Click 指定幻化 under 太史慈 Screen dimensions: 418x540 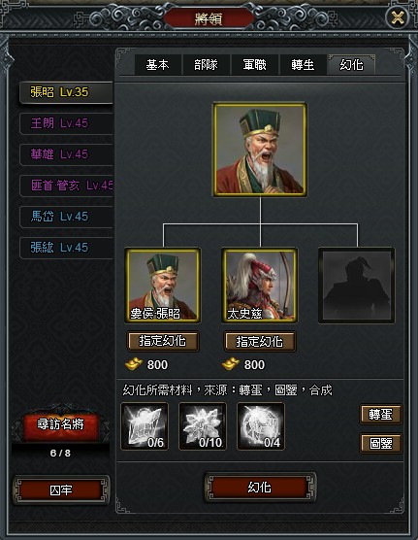(x=260, y=341)
